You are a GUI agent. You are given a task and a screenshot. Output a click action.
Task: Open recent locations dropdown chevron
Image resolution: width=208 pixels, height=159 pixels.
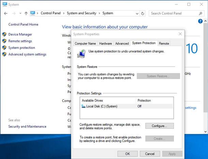pos(20,13)
